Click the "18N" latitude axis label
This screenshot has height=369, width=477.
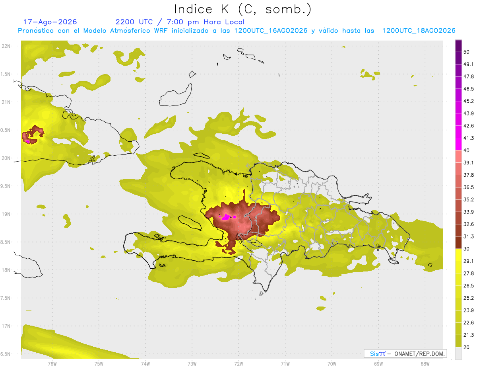[x=6, y=270]
